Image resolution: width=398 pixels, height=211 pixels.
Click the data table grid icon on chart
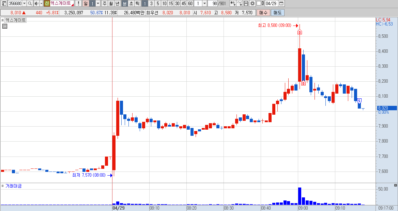[5, 26]
